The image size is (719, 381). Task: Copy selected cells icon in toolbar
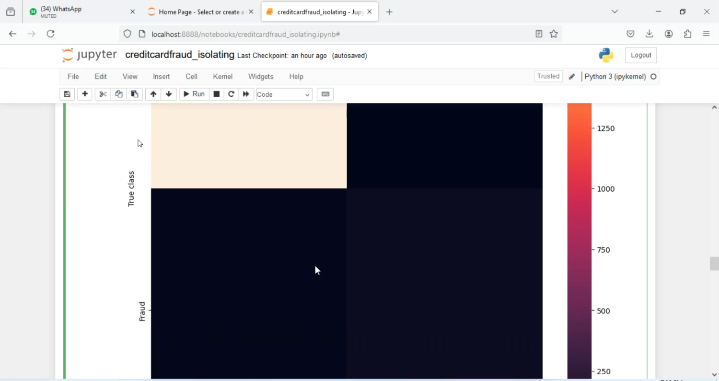[119, 94]
